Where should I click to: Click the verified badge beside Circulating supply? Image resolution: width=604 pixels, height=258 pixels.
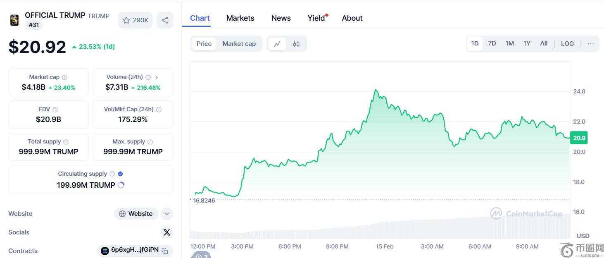[x=121, y=174]
